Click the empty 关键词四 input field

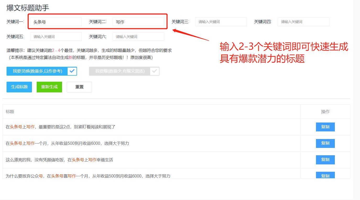(x=303, y=22)
